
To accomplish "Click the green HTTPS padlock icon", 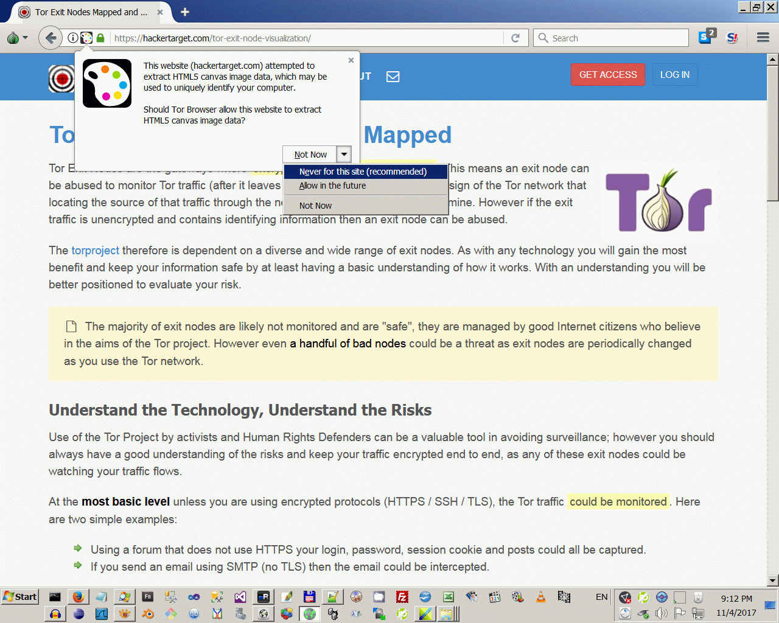I will click(100, 38).
